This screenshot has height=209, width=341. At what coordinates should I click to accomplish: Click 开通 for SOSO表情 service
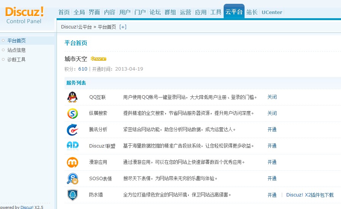[272, 178]
